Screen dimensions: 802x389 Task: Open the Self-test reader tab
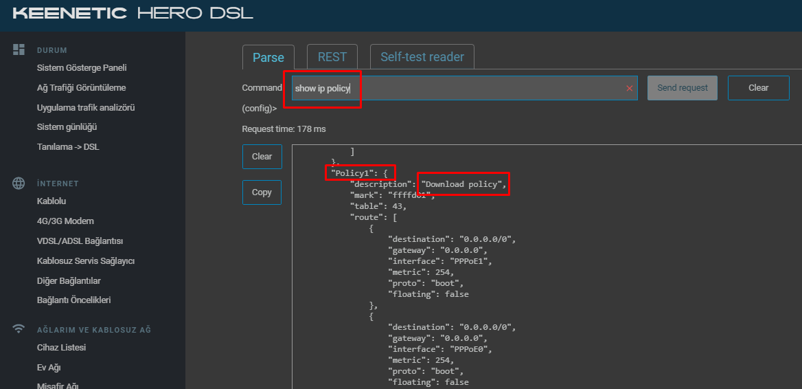[422, 57]
